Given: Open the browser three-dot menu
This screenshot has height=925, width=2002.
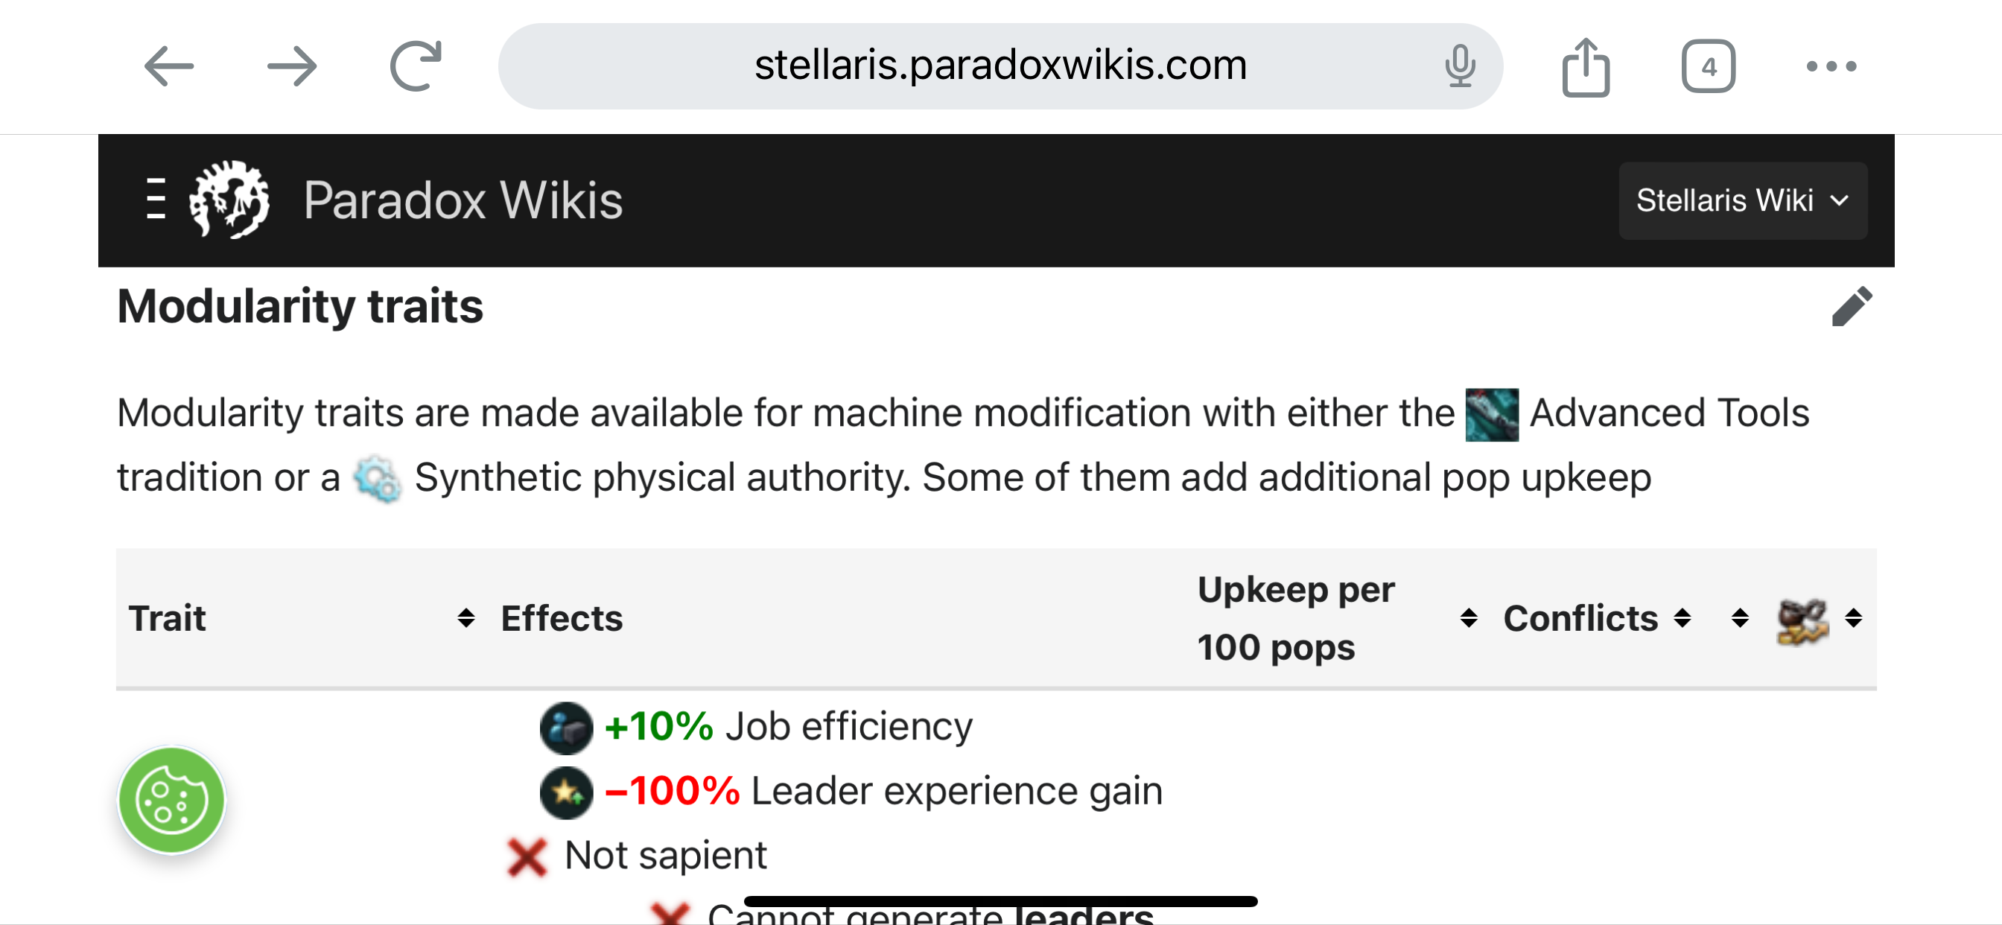Looking at the screenshot, I should click(1831, 66).
